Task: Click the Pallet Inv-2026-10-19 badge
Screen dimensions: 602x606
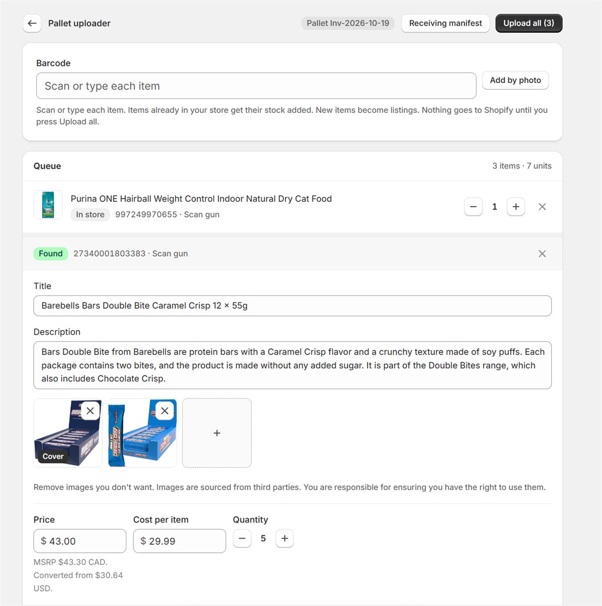Action: 348,23
